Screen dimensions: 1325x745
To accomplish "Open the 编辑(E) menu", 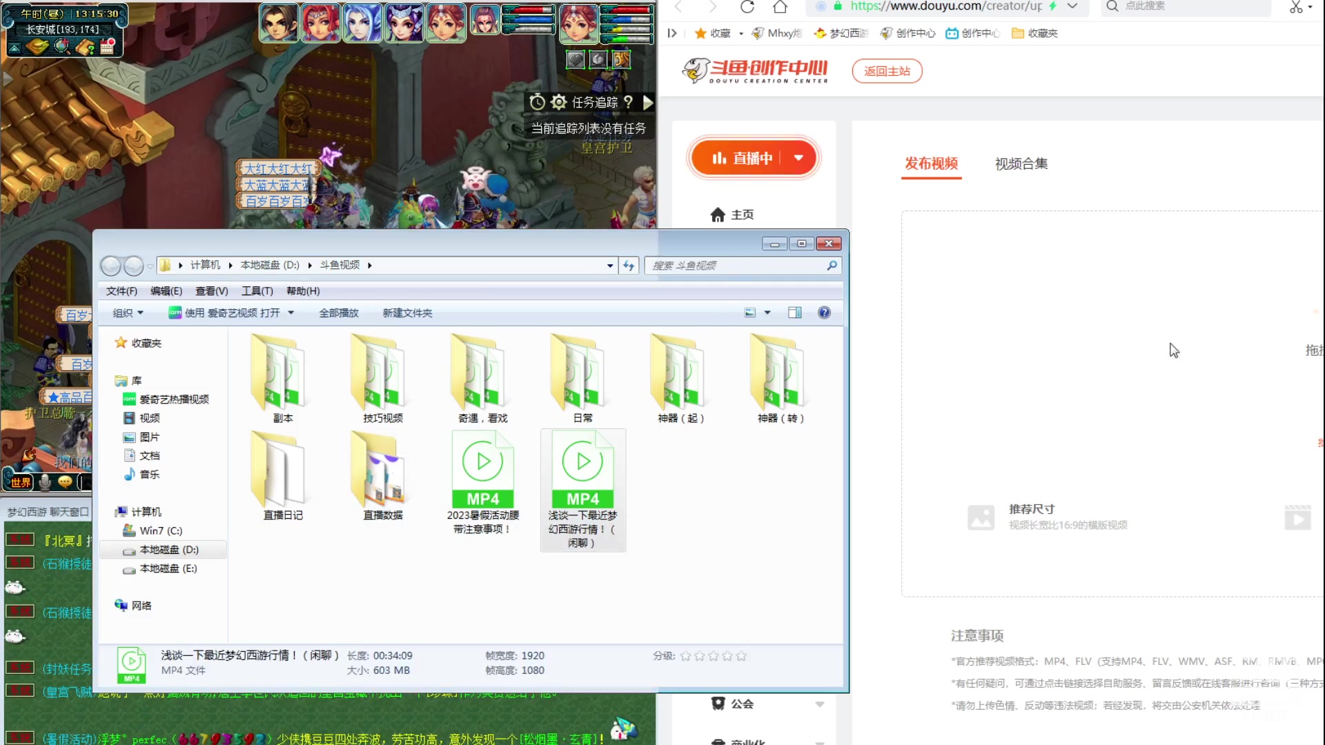I will click(x=166, y=291).
